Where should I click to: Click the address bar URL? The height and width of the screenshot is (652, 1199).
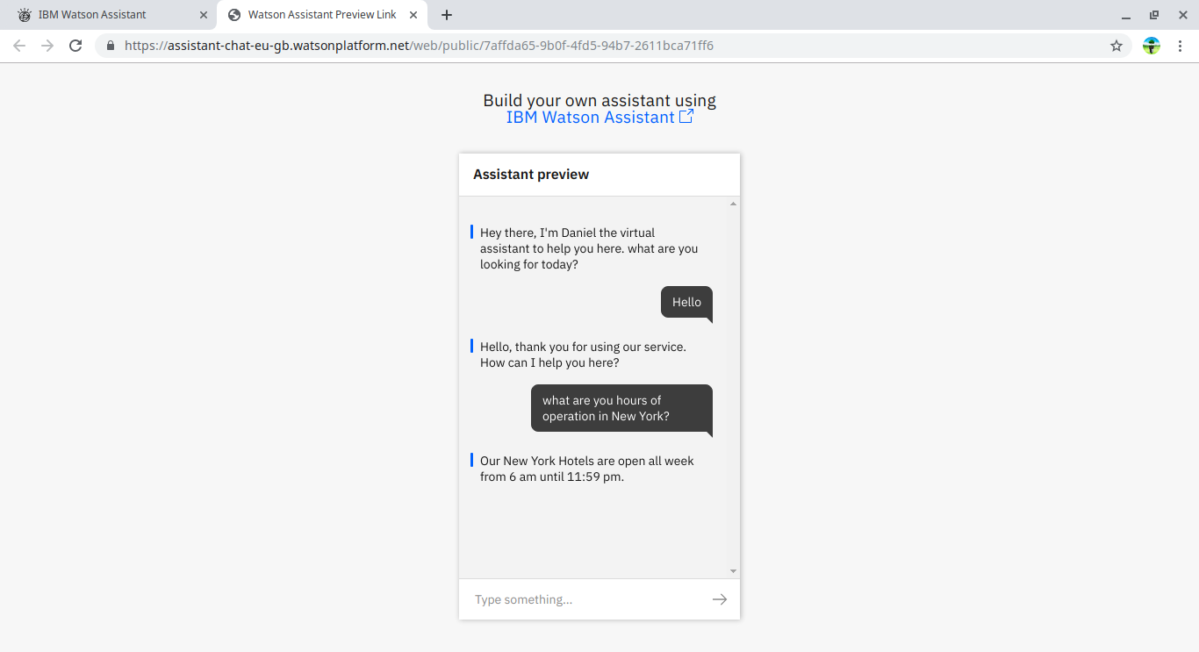pos(420,46)
